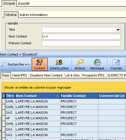
Task: Click in the Prénom Contact input field
Action: coord(81,43)
